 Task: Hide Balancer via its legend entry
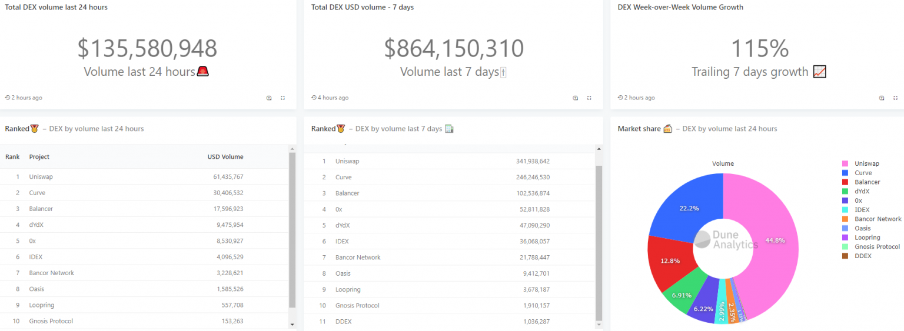click(867, 182)
